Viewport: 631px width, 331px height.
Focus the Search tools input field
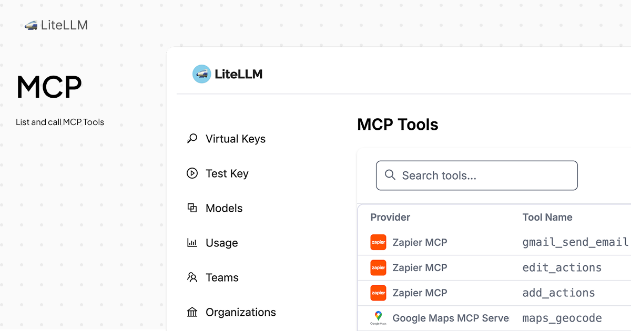(484, 175)
